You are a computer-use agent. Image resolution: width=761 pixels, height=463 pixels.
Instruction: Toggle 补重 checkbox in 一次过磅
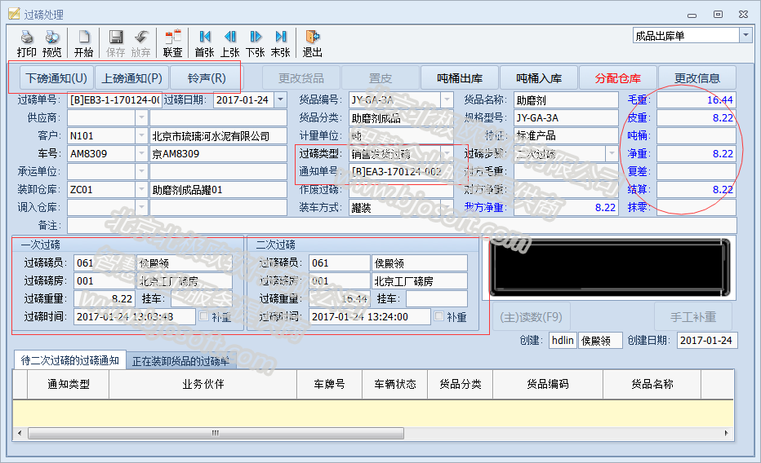click(204, 316)
